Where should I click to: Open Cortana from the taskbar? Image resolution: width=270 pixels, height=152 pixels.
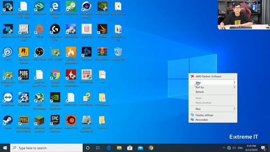pos(88,148)
